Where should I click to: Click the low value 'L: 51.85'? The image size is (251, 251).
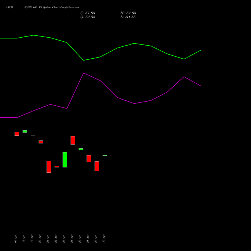tap(128, 17)
